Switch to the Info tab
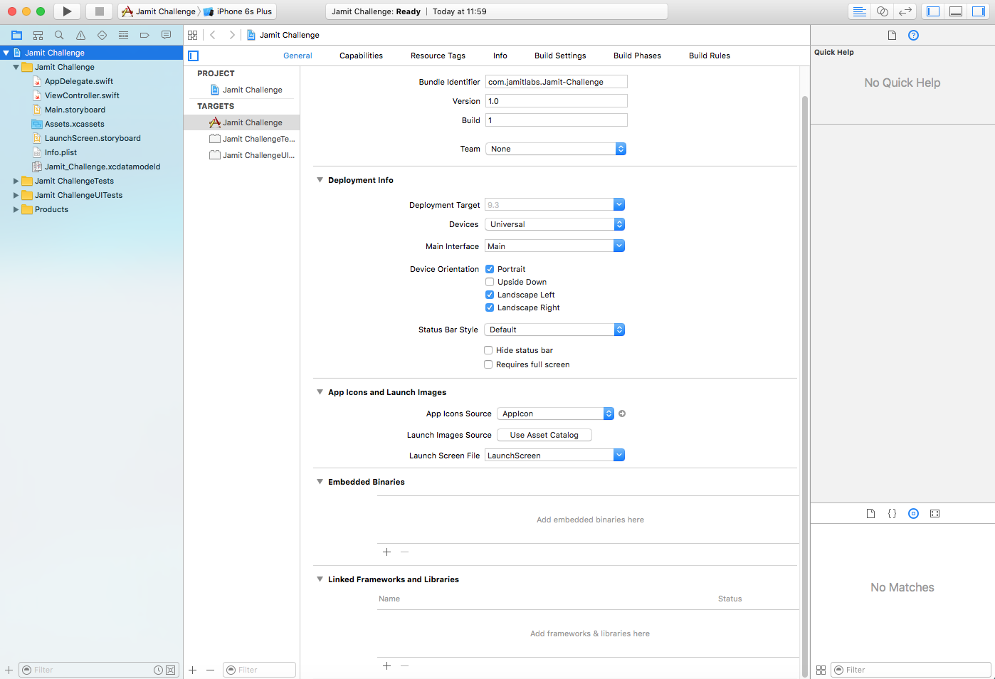This screenshot has height=679, width=995. 500,56
